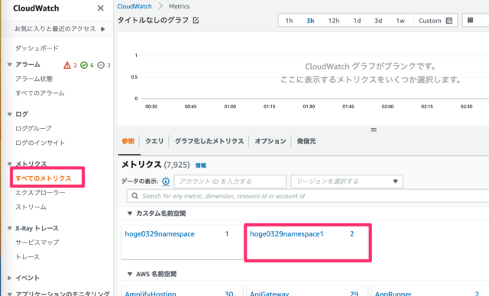Collapse the アプリケーションのモニタリング section

[10, 294]
